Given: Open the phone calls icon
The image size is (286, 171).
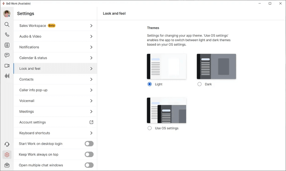Looking at the screenshot, I should [x=7, y=35].
